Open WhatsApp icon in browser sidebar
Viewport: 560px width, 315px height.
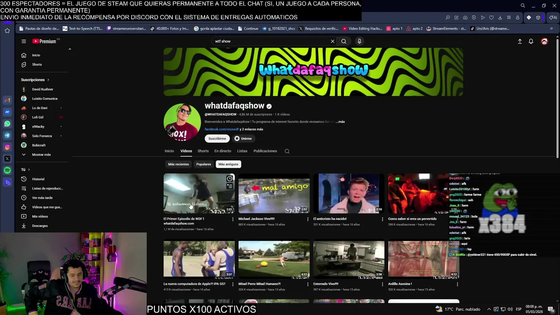[x=7, y=124]
